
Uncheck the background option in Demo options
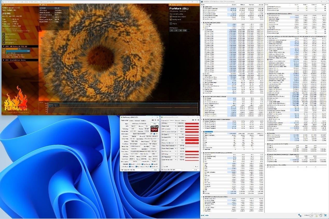click(x=171, y=20)
